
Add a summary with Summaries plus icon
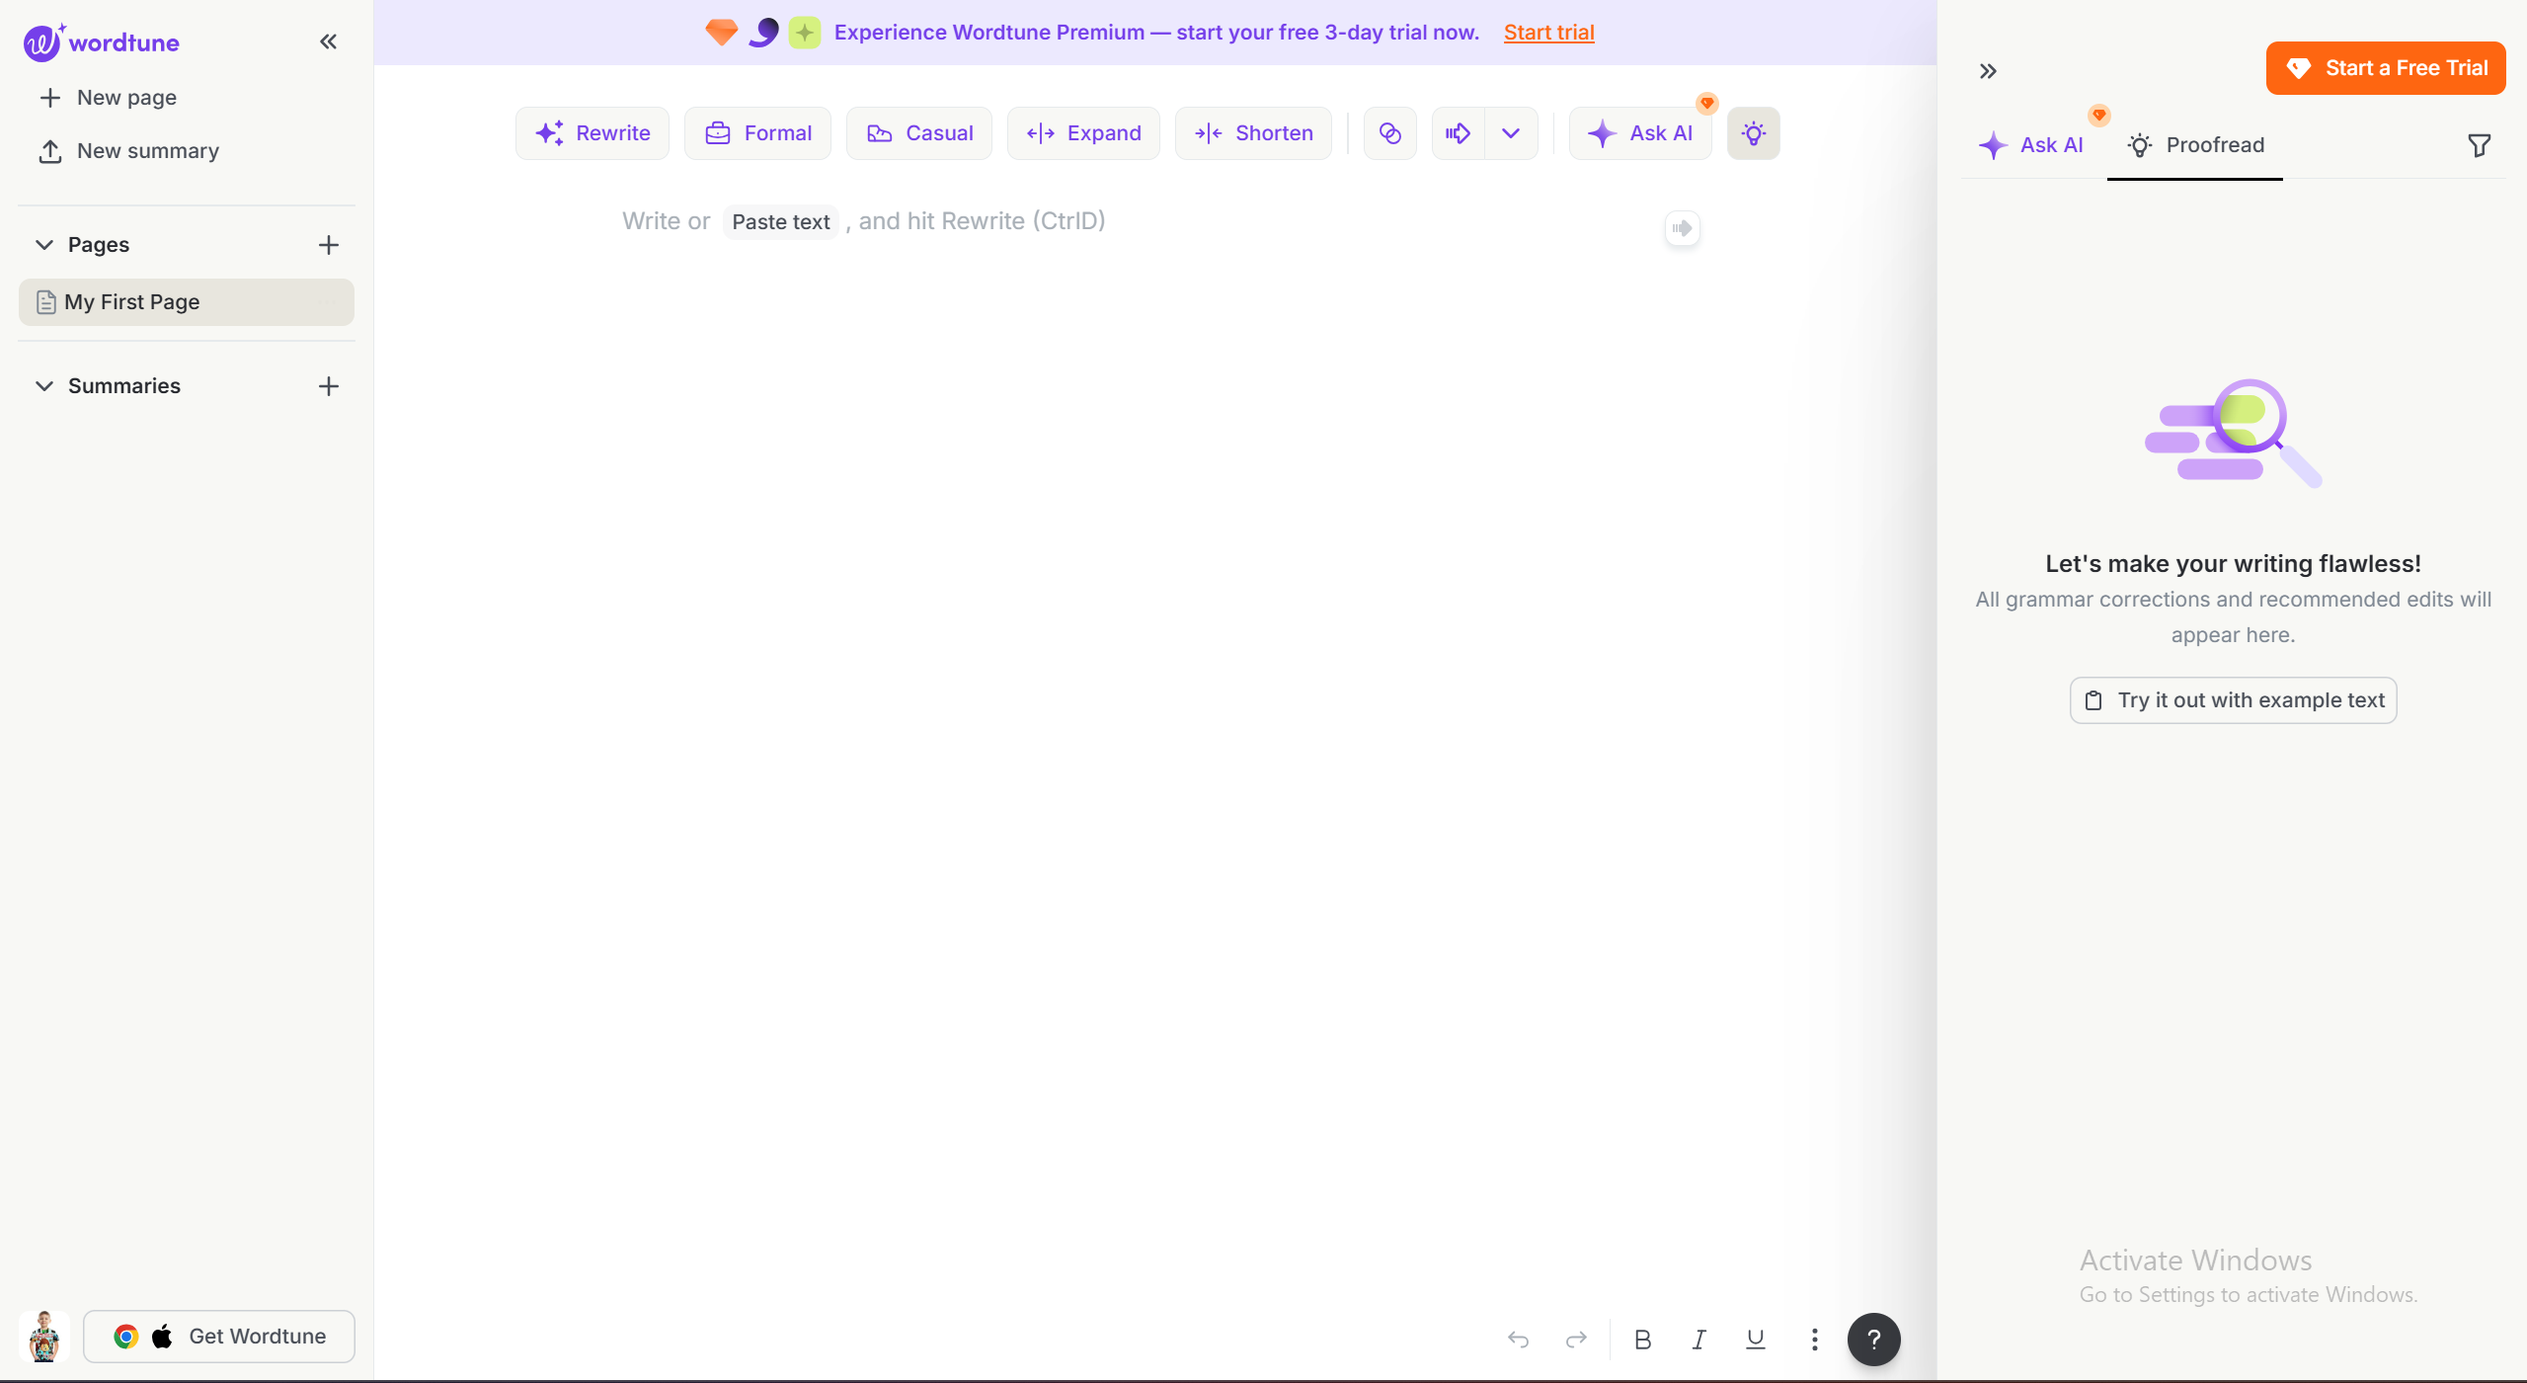(x=329, y=385)
